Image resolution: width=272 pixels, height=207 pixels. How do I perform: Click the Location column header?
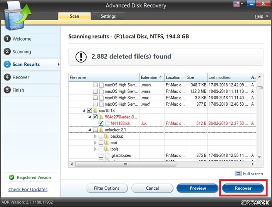175,77
